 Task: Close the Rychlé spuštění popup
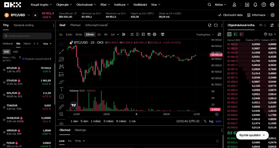(x=264, y=135)
